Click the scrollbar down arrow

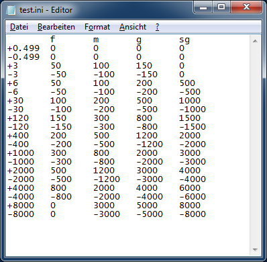pyautogui.click(x=255, y=249)
